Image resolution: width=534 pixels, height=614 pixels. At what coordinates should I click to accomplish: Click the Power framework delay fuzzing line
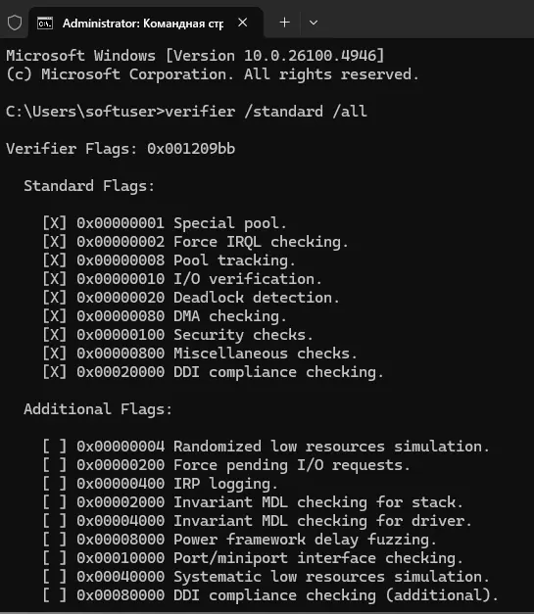239,540
